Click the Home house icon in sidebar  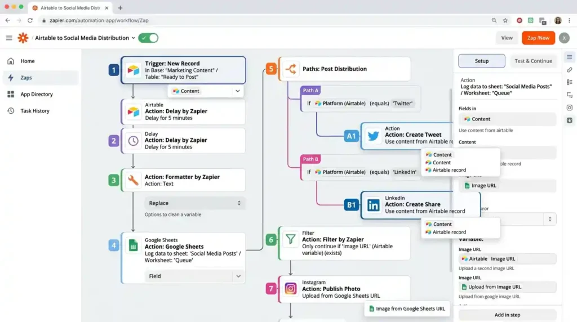point(11,61)
